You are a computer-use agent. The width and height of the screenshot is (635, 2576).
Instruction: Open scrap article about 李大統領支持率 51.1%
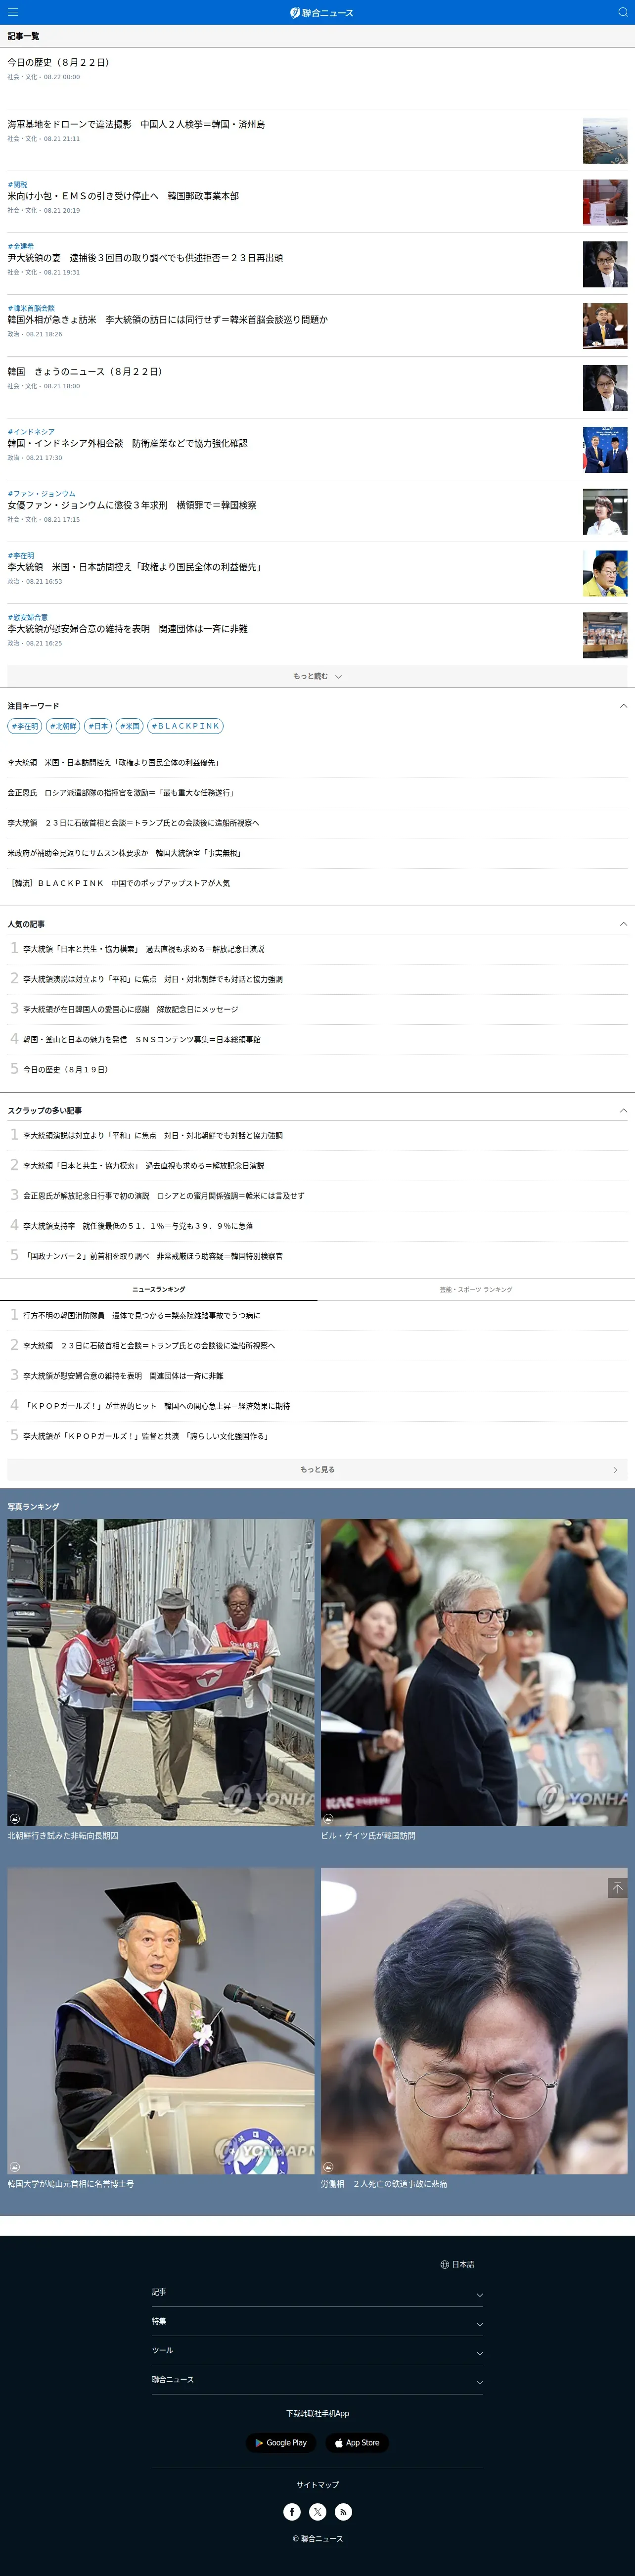click(x=138, y=1225)
